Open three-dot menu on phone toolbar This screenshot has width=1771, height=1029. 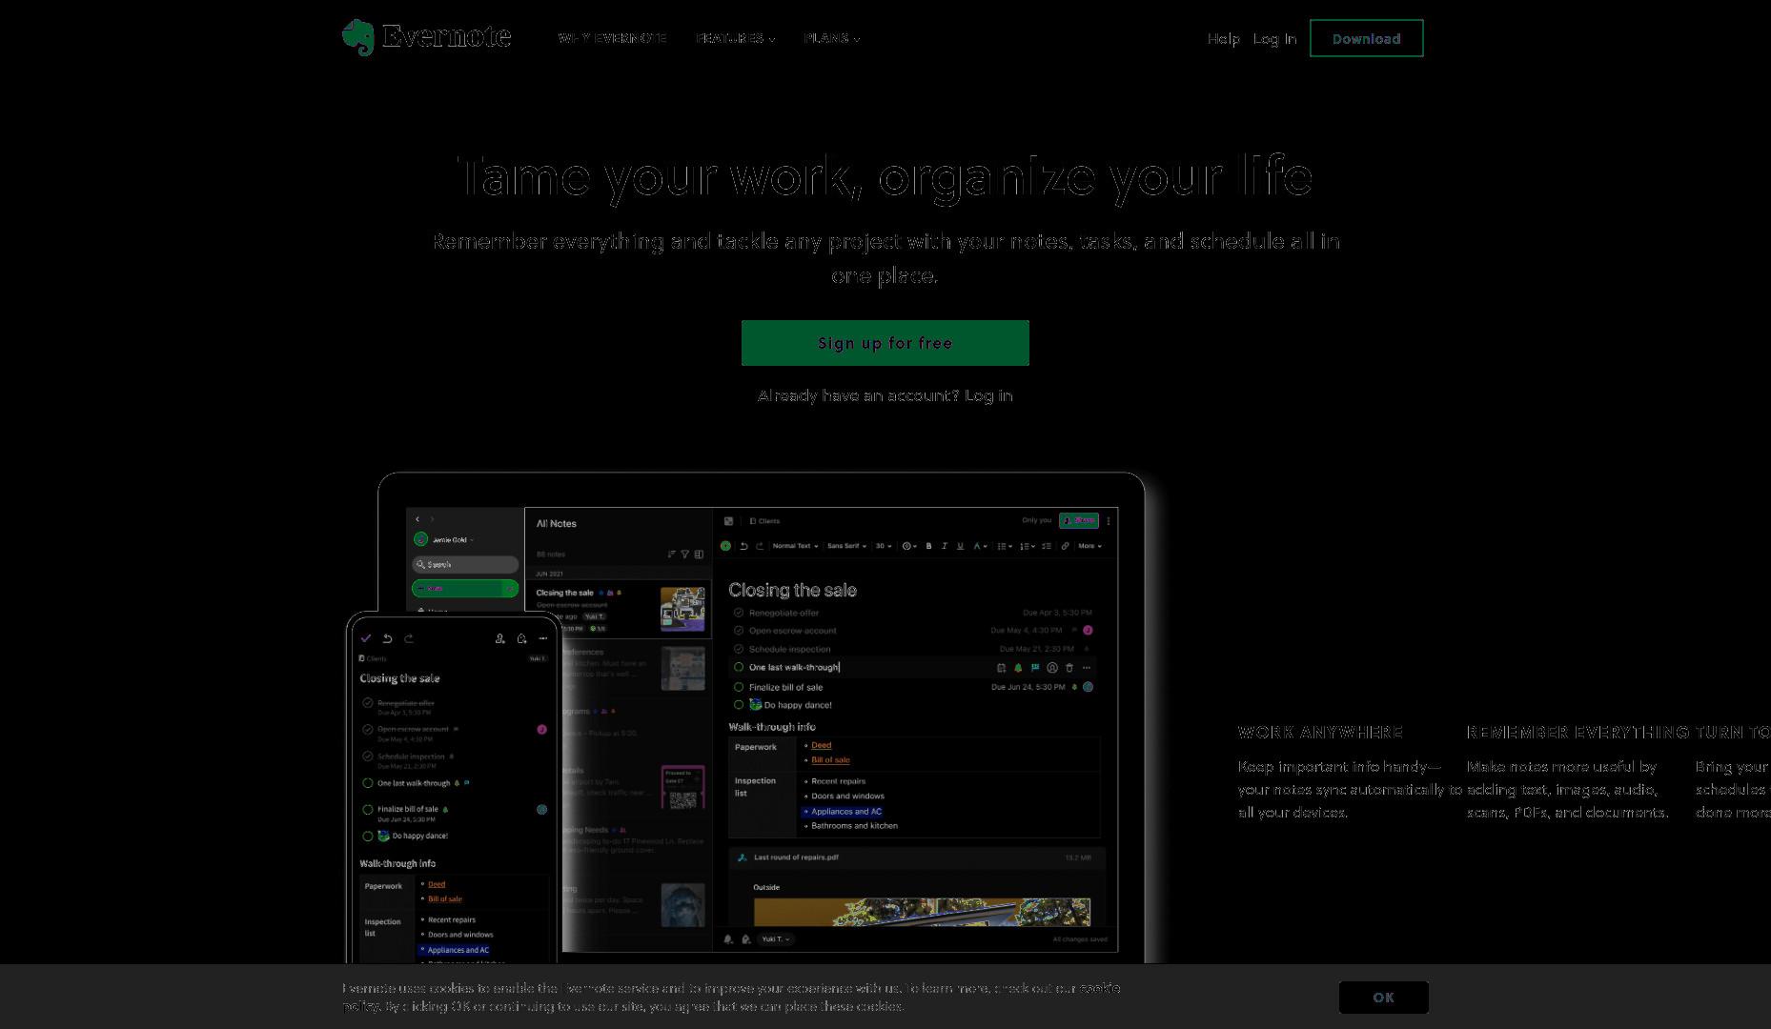click(543, 638)
